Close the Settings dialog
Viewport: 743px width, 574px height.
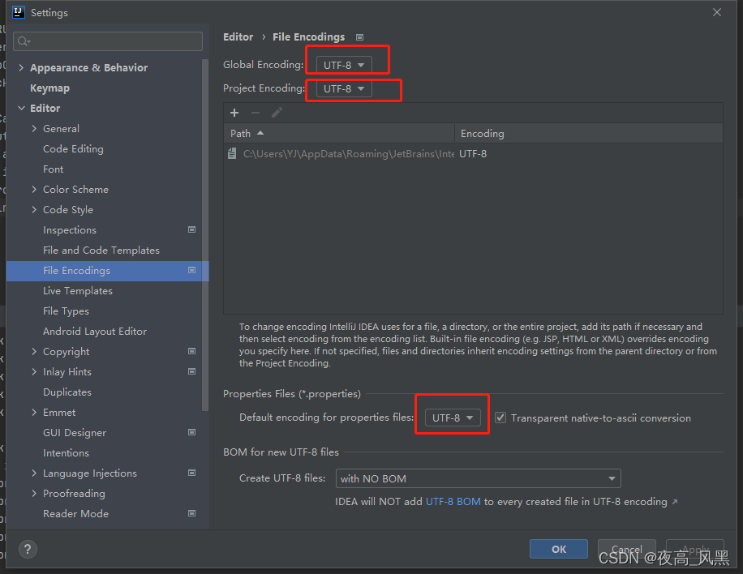click(x=717, y=12)
